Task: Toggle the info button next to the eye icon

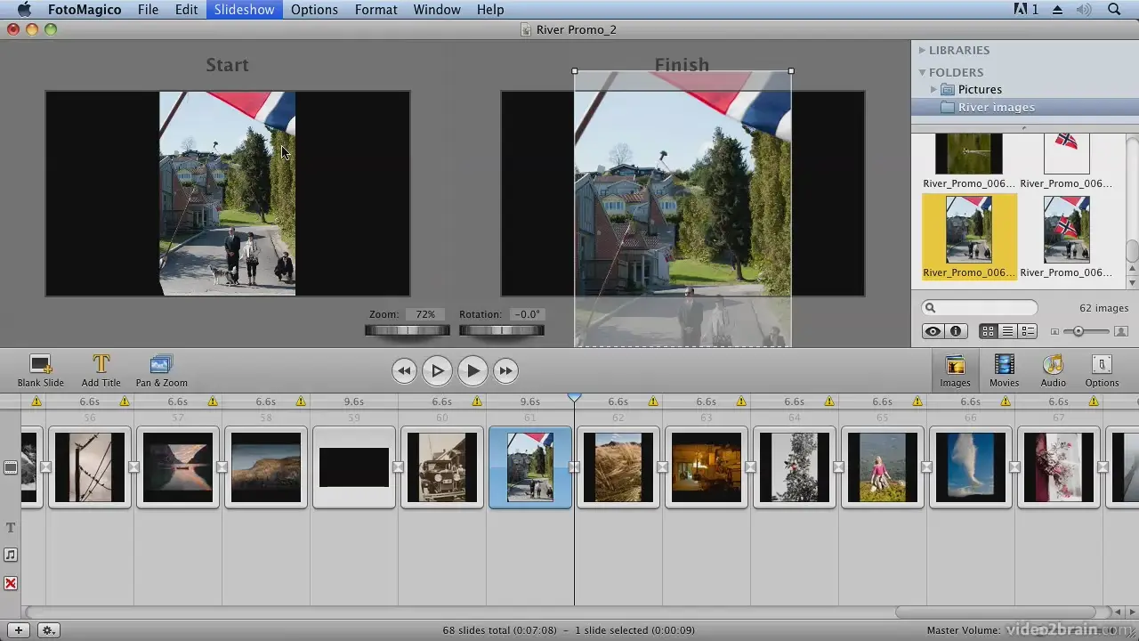Action: 955,331
